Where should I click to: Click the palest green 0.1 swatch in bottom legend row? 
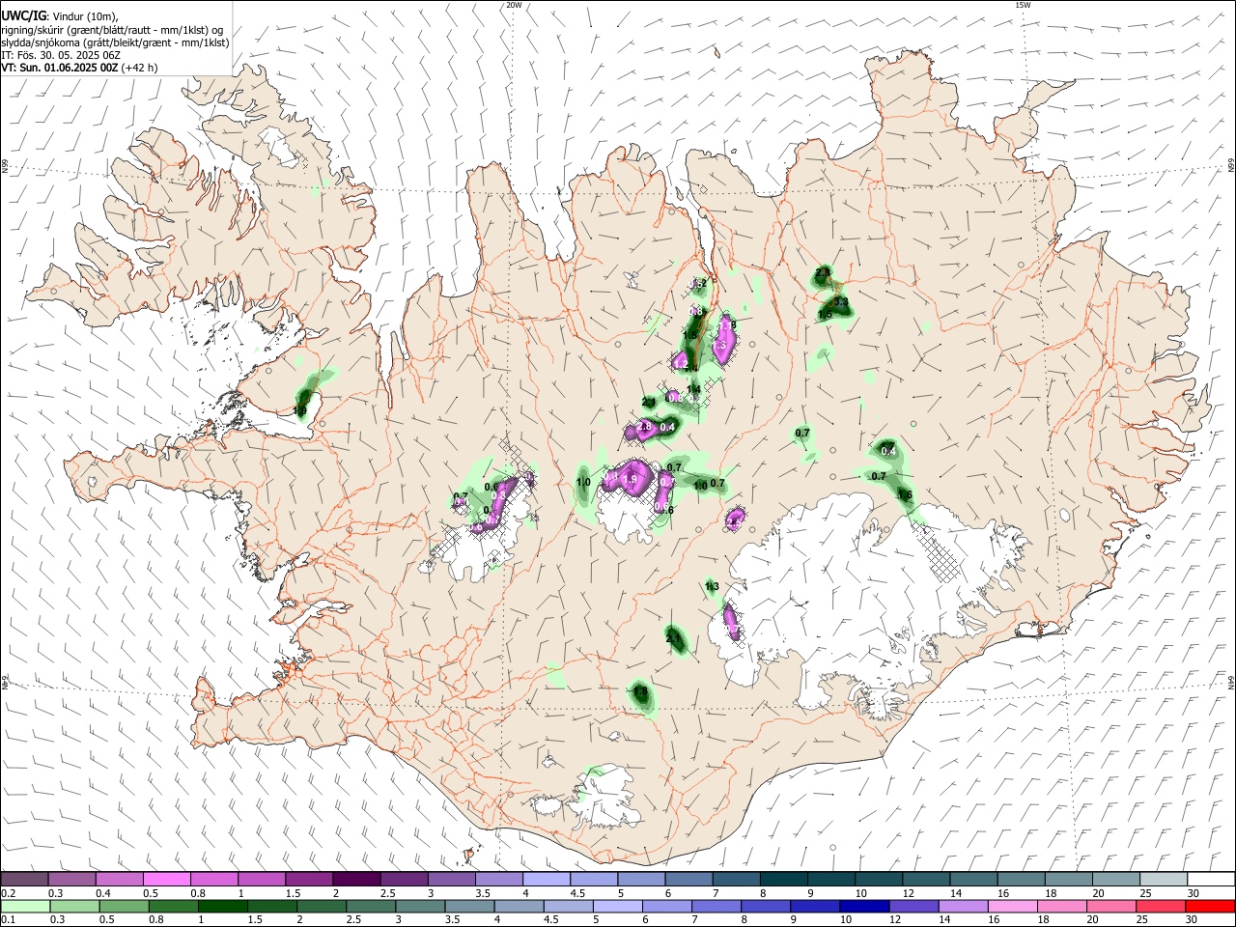tap(25, 907)
